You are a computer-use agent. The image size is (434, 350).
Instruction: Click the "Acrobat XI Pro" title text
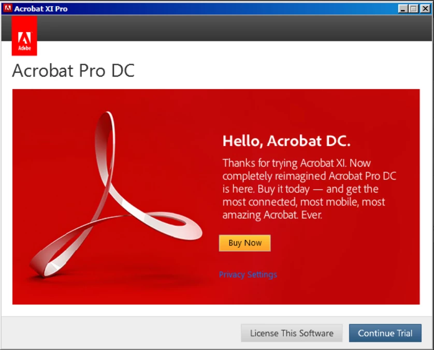point(41,9)
